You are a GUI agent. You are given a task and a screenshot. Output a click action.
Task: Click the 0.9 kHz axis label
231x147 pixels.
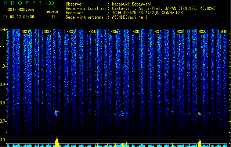tap(3, 85)
